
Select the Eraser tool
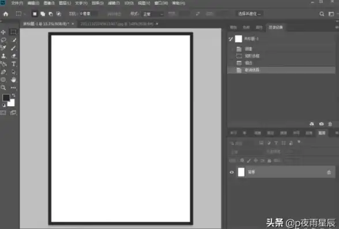(14, 56)
